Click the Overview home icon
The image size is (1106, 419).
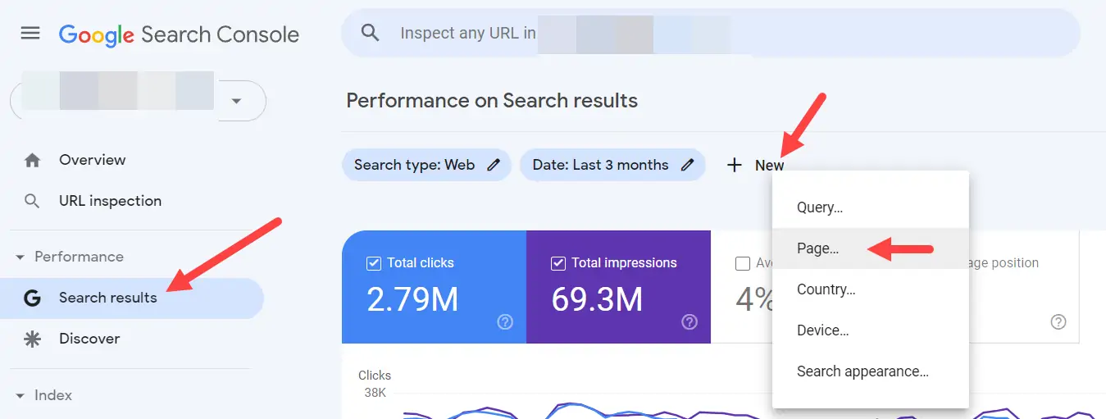(x=32, y=161)
